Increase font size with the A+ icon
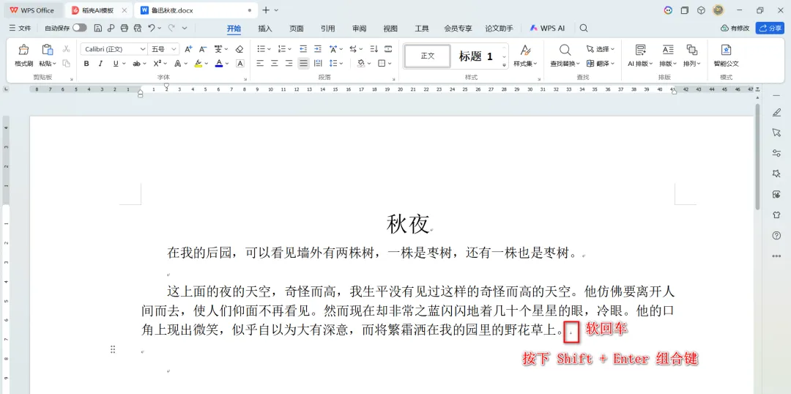 [188, 49]
